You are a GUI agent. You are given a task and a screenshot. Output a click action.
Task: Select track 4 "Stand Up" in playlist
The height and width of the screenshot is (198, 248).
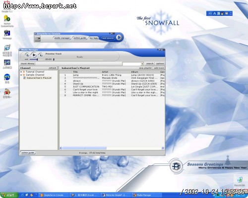112,84
